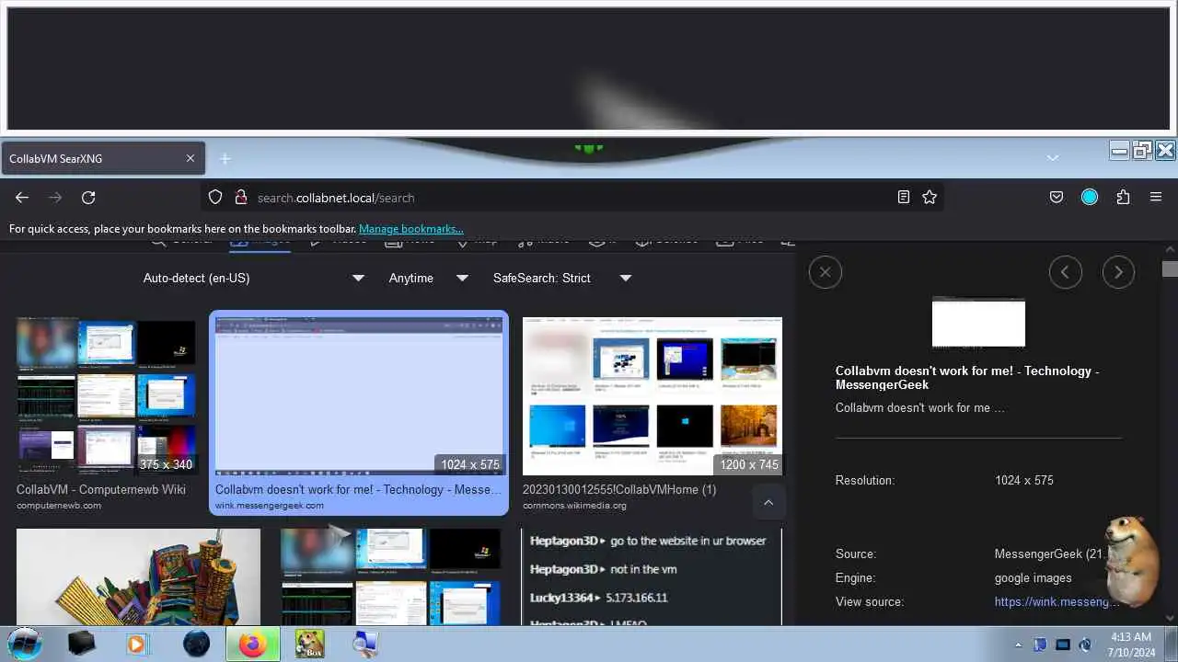Open the detail panel result title link
The width and height of the screenshot is (1178, 662).
coord(967,378)
